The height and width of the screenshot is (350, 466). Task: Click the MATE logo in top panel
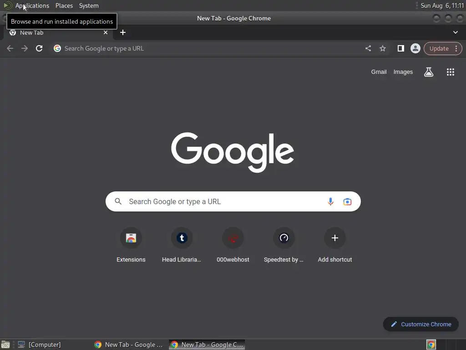click(x=7, y=5)
